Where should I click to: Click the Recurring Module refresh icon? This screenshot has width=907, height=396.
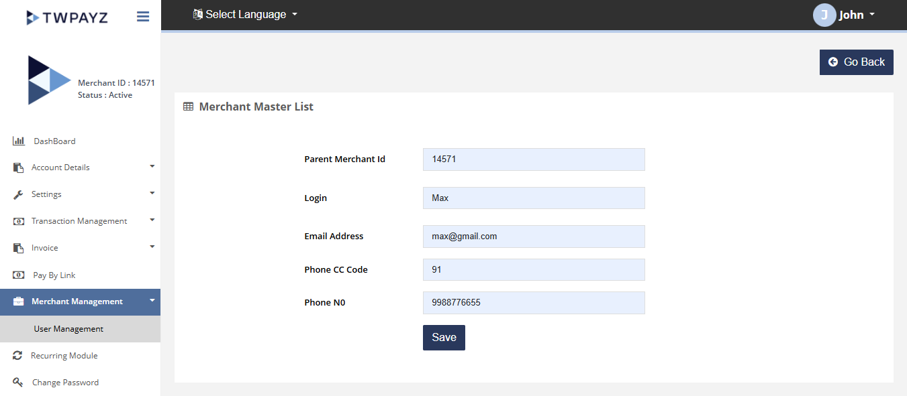coord(17,356)
